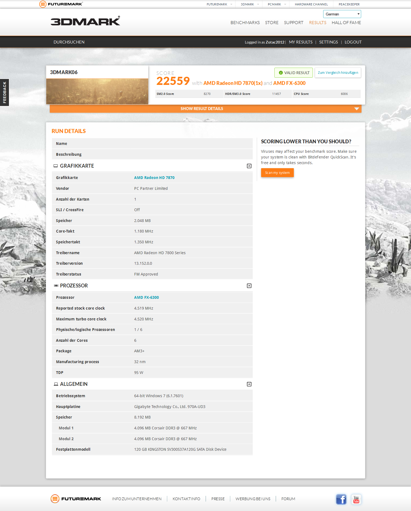Open Presse footer link
This screenshot has height=511, width=411.
[x=218, y=499]
